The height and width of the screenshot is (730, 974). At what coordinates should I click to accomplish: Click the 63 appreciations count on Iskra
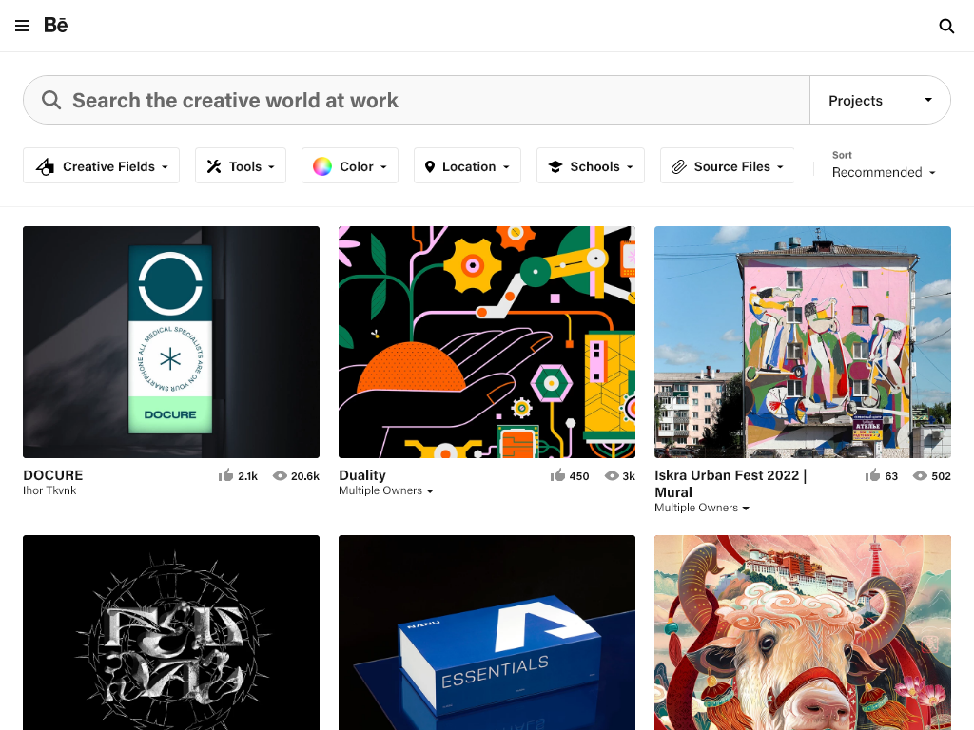[x=891, y=476]
